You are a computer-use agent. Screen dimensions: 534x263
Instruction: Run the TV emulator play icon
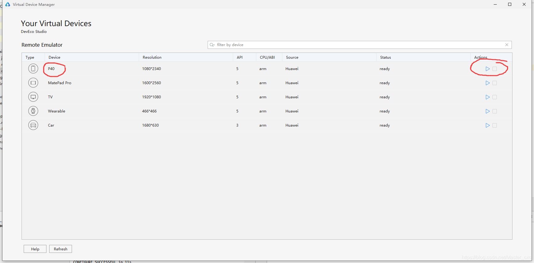(488, 97)
